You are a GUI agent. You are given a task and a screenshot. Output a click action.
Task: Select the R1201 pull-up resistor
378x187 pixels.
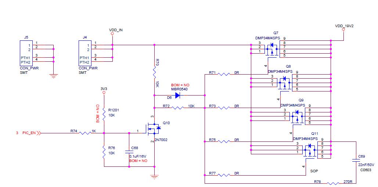pyautogui.click(x=104, y=112)
